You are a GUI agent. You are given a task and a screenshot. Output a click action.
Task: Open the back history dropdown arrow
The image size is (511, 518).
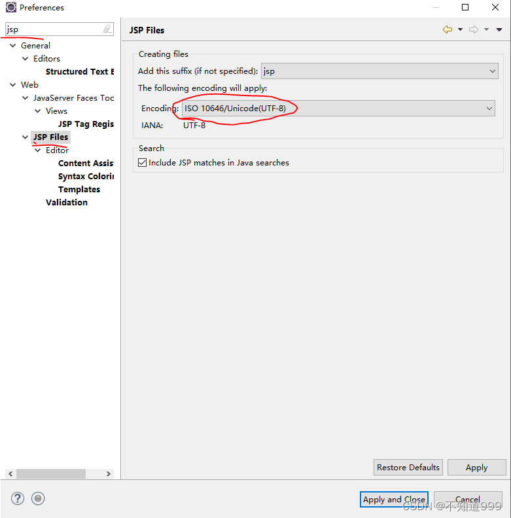tap(460, 29)
